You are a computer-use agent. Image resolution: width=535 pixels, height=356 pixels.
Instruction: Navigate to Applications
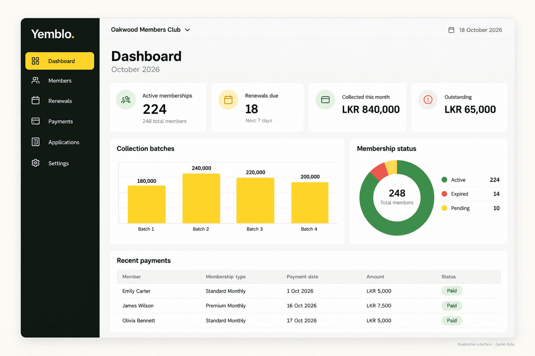coord(60,142)
